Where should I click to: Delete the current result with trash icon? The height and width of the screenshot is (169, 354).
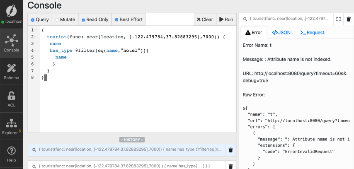pos(349,19)
